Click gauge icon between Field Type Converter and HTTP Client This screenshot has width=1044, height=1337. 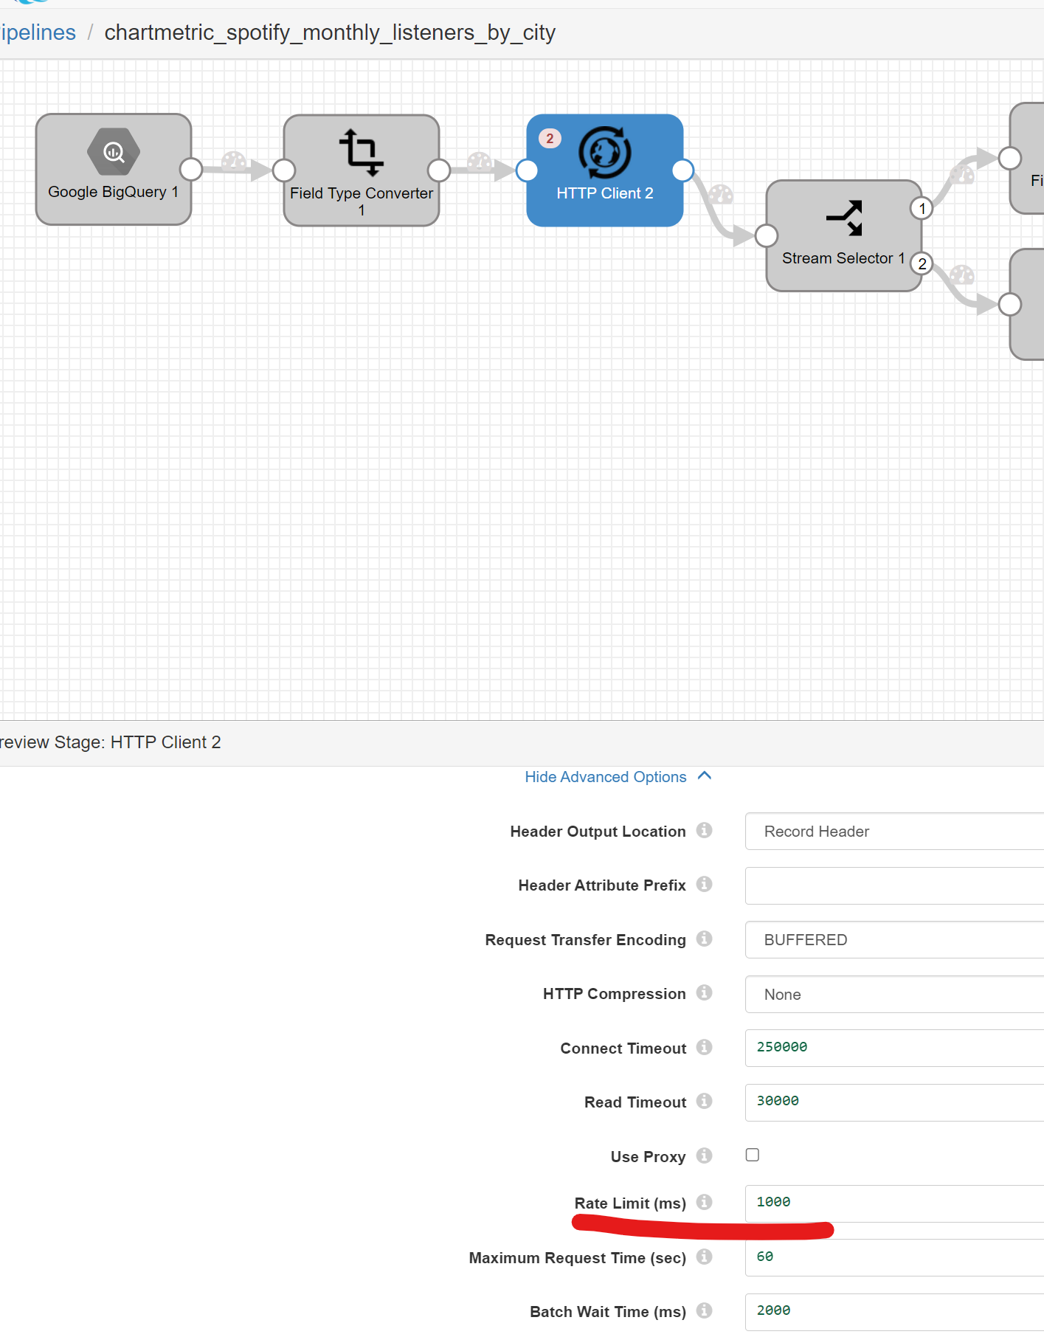[480, 162]
